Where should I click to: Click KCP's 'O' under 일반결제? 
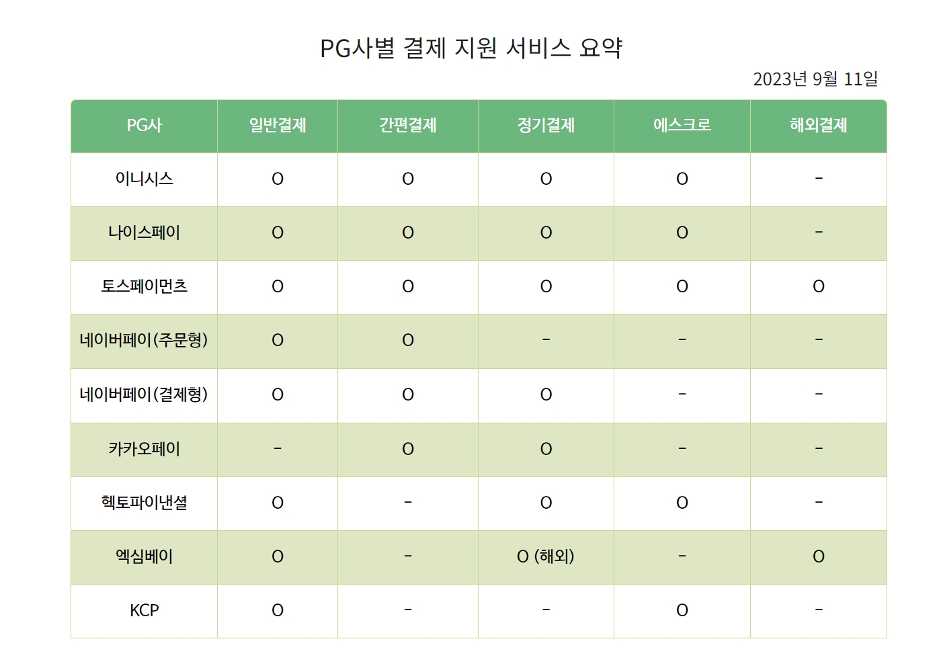pyautogui.click(x=278, y=611)
